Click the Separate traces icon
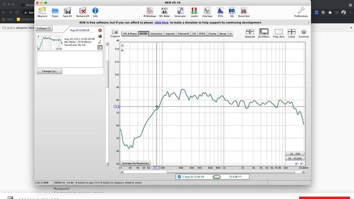354x199 pixels. click(249, 33)
